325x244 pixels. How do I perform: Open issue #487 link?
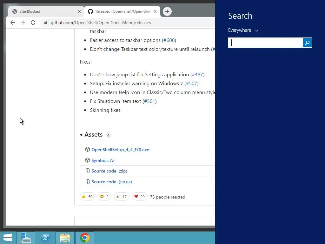(197, 74)
